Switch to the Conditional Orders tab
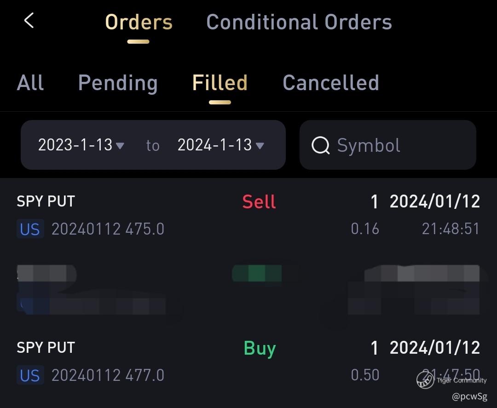The width and height of the screenshot is (497, 408). click(299, 22)
